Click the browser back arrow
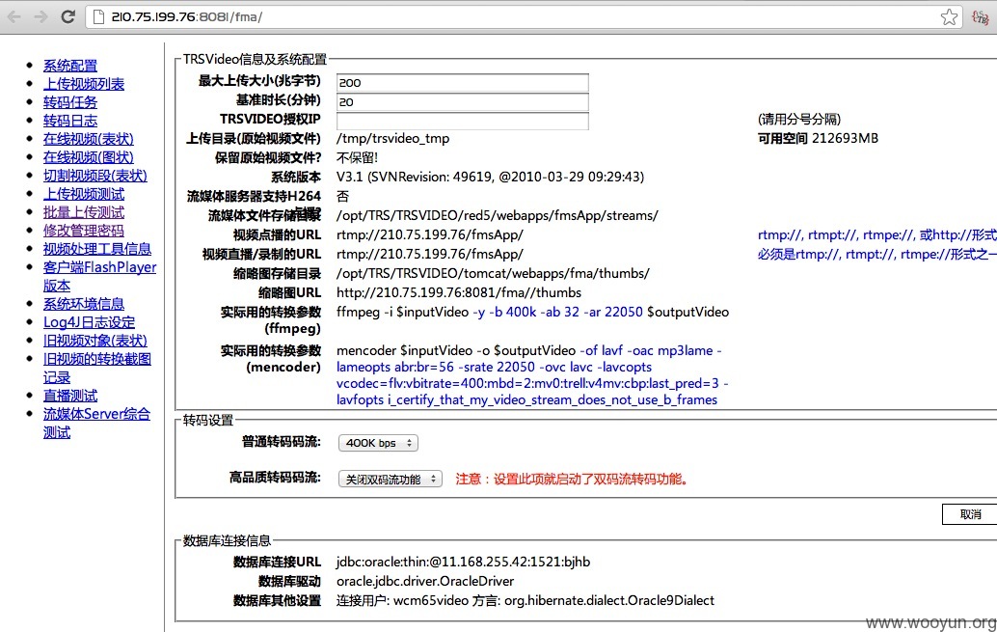The height and width of the screenshot is (632, 997). click(x=14, y=17)
